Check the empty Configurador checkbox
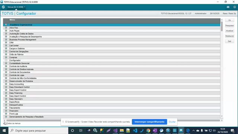The width and height of the screenshot is (238, 134). 6,60
